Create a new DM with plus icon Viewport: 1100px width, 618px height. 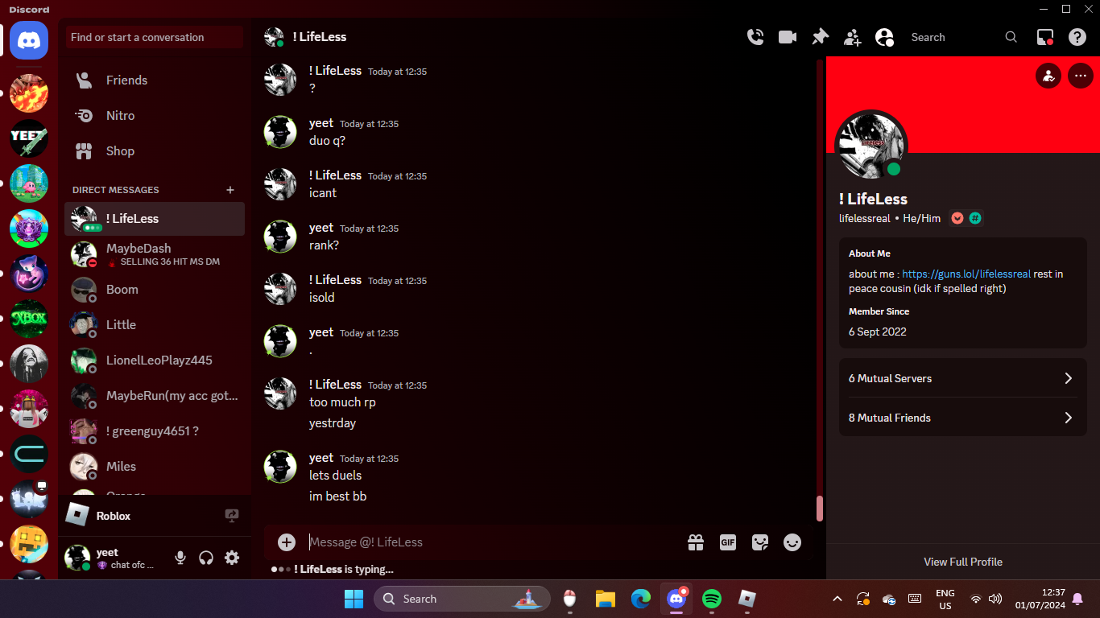coord(230,190)
